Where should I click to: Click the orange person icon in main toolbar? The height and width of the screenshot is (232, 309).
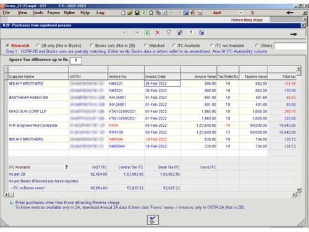pos(193,13)
